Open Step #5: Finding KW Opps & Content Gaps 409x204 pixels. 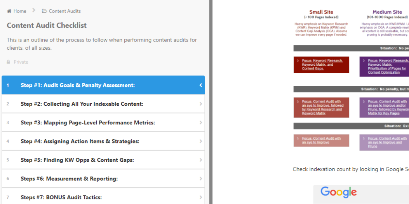click(x=77, y=160)
